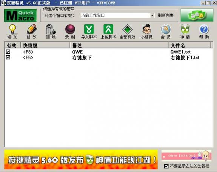This screenshot has width=217, height=172.
Task: Sort by the 快捷键 column header
Action: pyautogui.click(x=45, y=45)
